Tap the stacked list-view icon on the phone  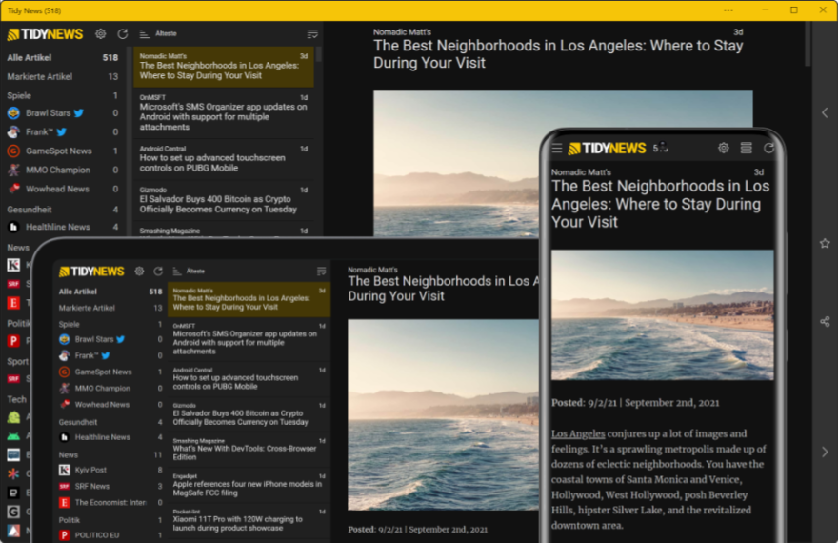[747, 149]
